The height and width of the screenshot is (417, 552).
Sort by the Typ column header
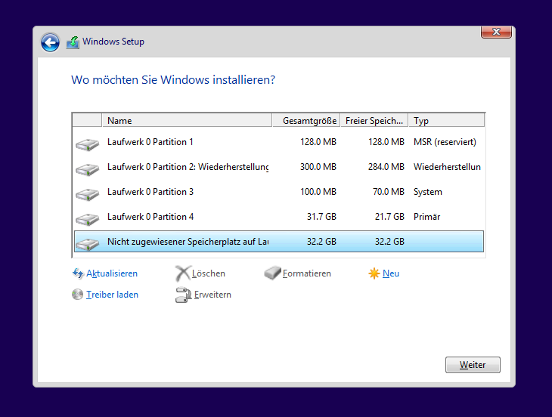pyautogui.click(x=446, y=121)
